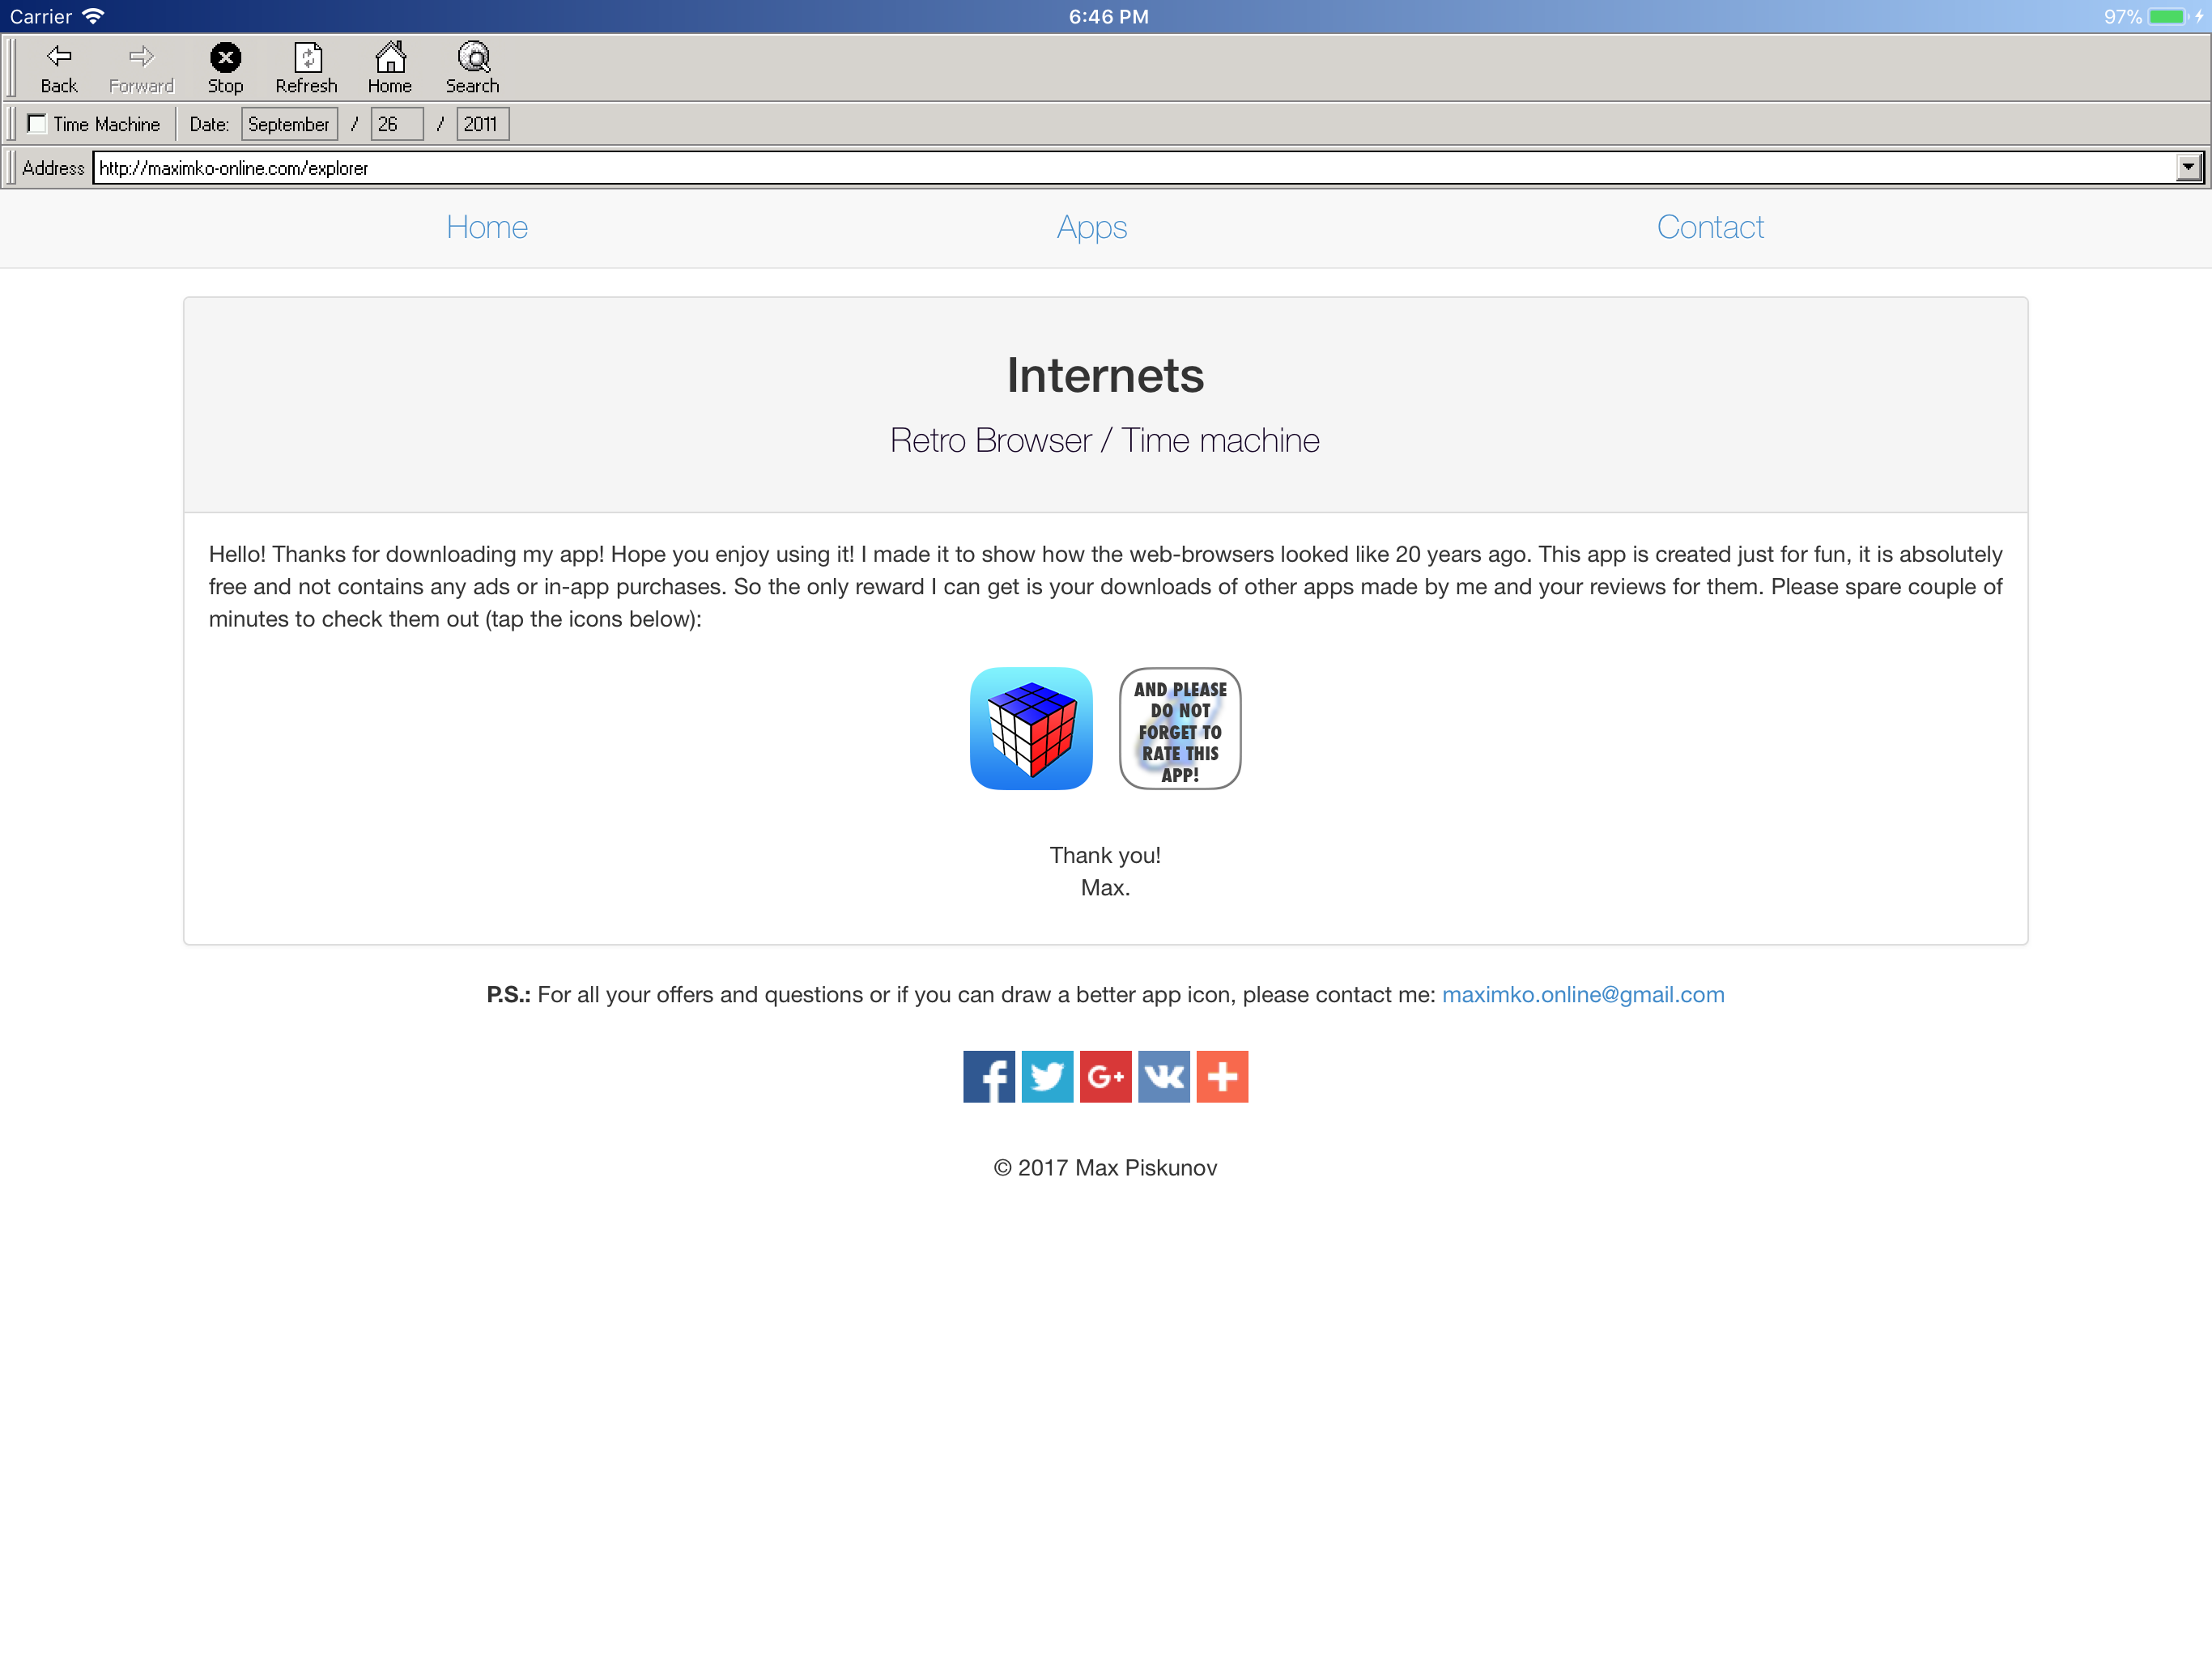Click the 2011 year field

coord(481,123)
